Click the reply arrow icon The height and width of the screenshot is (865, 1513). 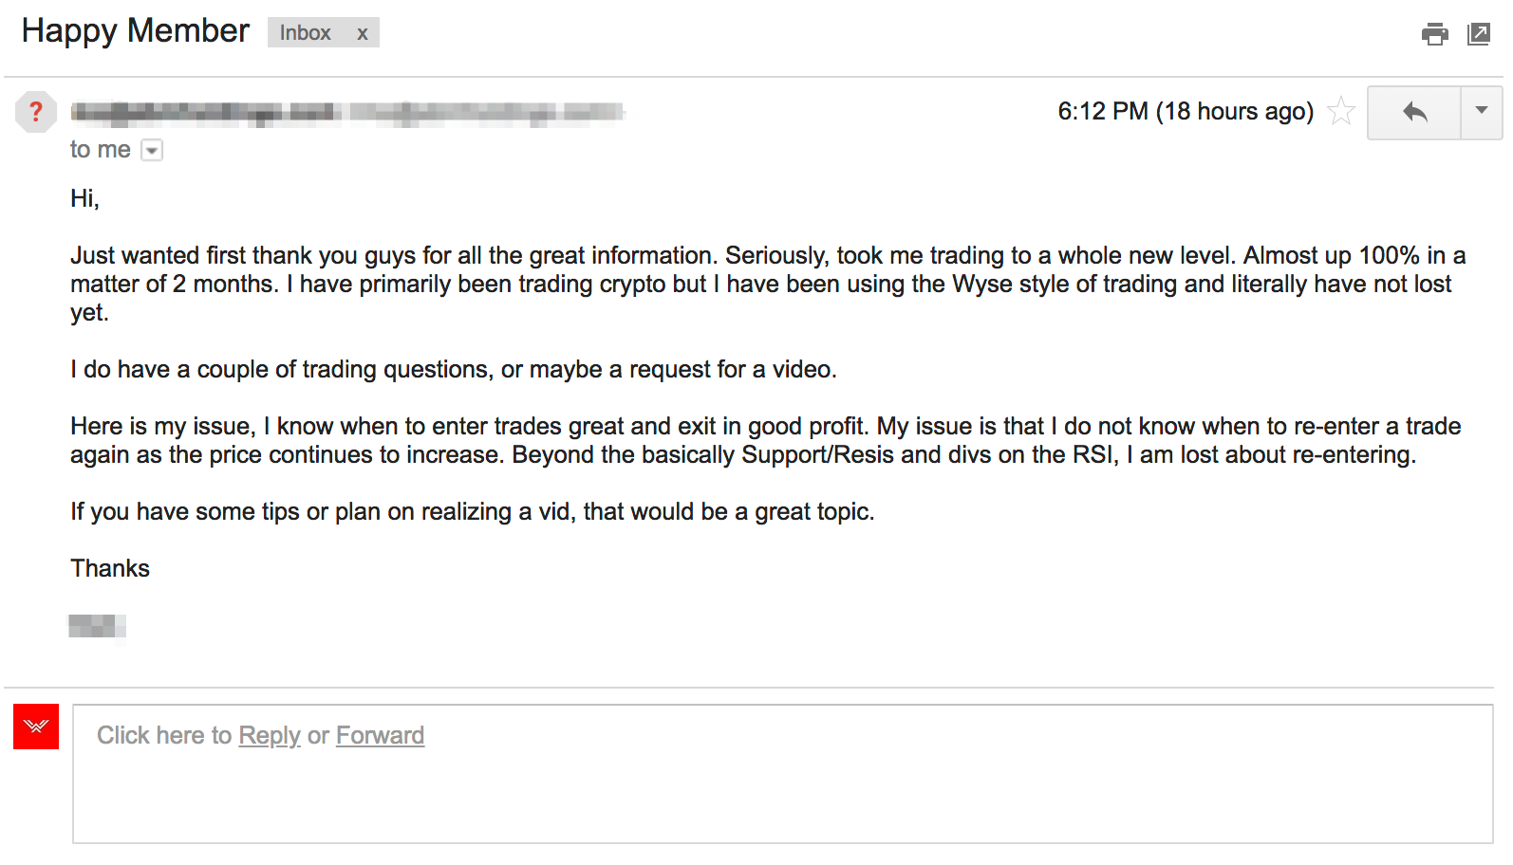pos(1413,111)
